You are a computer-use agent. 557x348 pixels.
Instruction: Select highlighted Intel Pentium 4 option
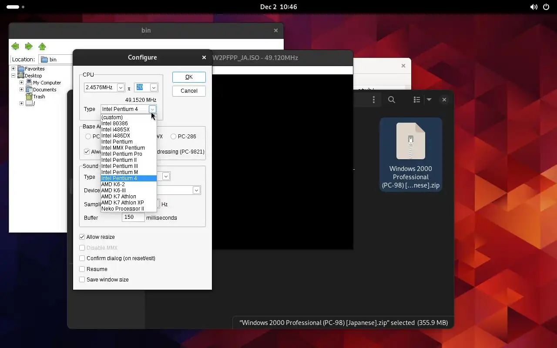128,178
